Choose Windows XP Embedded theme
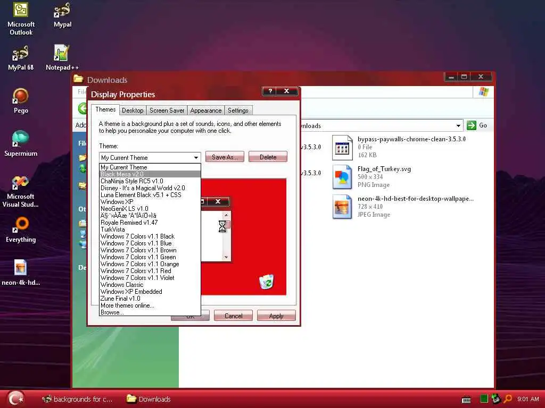Screen dimensions: 545x408 pos(150,292)
